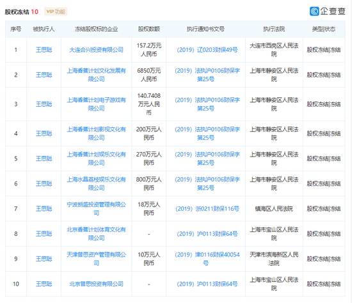Select the 140.7408万元人民币 amount cell

tap(149, 104)
